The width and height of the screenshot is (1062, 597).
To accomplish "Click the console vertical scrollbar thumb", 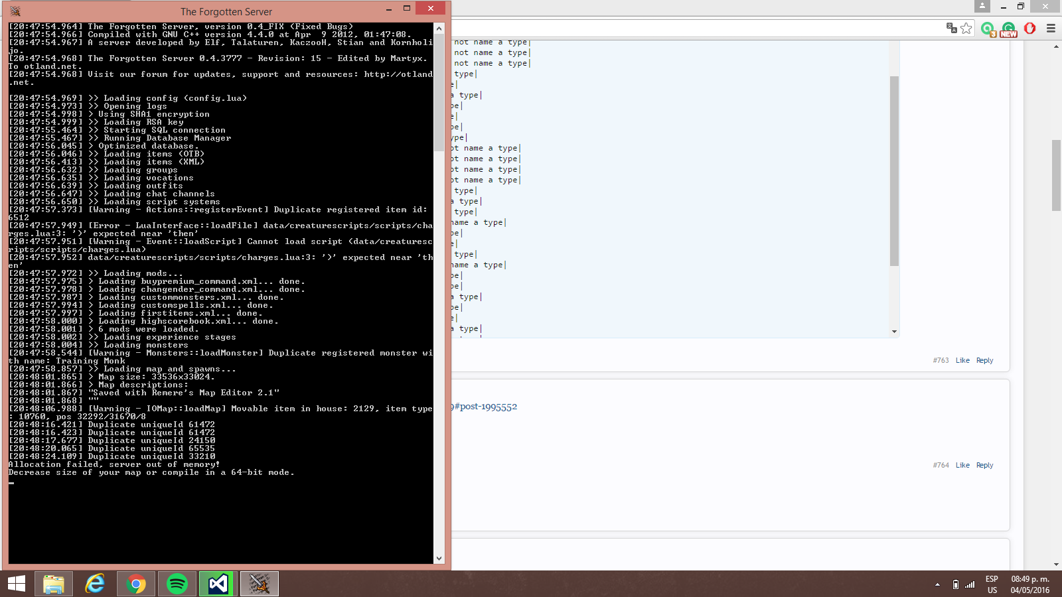I will point(439,93).
